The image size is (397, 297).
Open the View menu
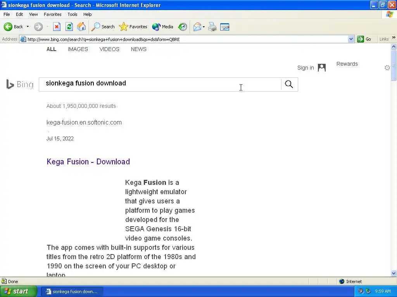click(x=33, y=14)
